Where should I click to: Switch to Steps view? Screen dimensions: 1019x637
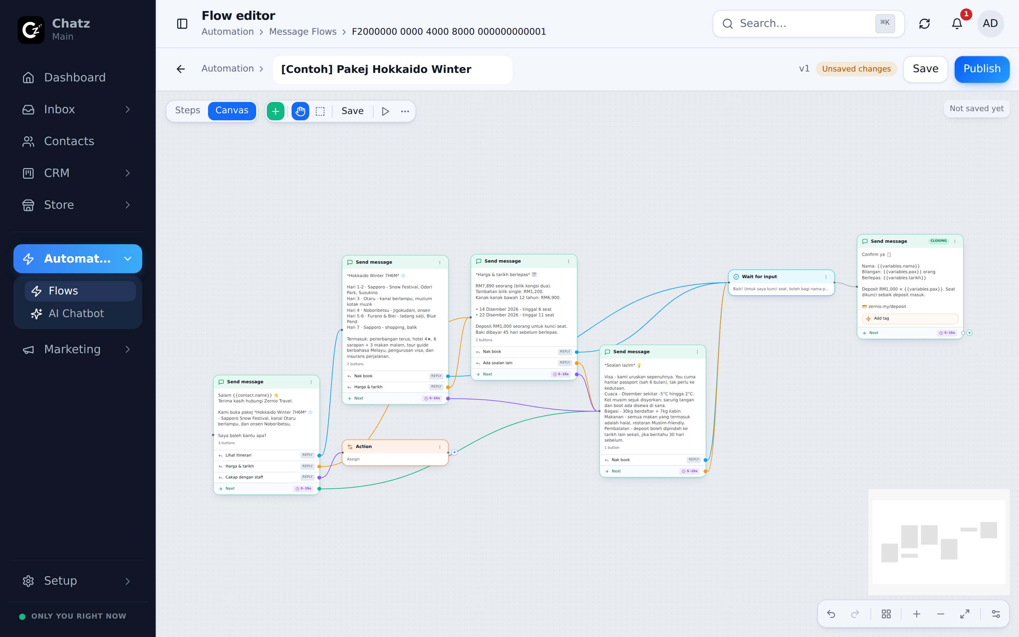(x=188, y=110)
